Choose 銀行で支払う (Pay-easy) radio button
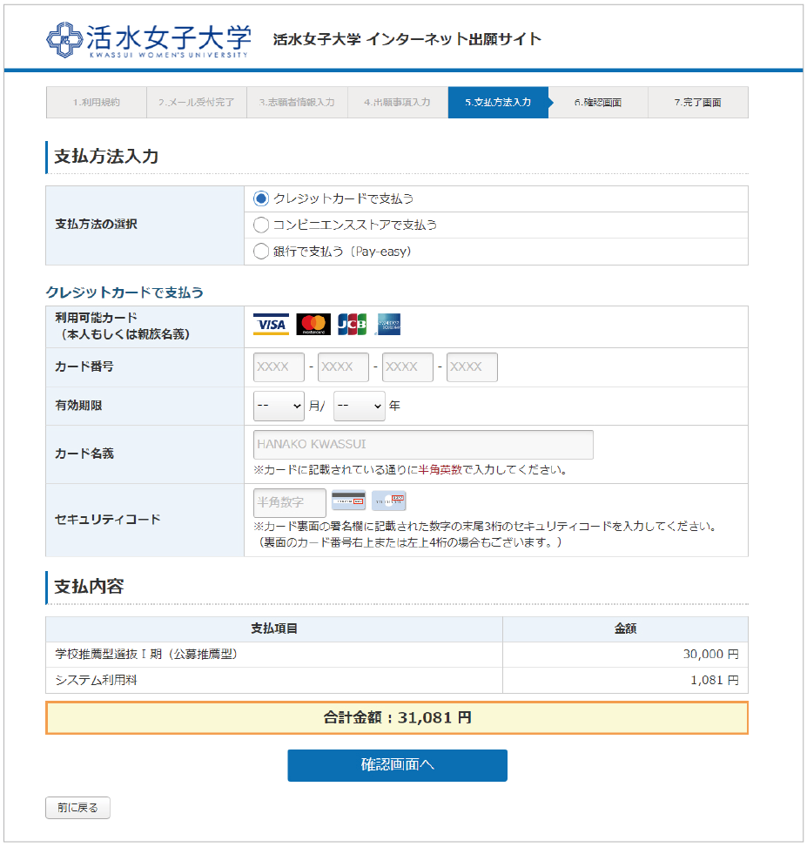The width and height of the screenshot is (807, 847). [x=261, y=252]
